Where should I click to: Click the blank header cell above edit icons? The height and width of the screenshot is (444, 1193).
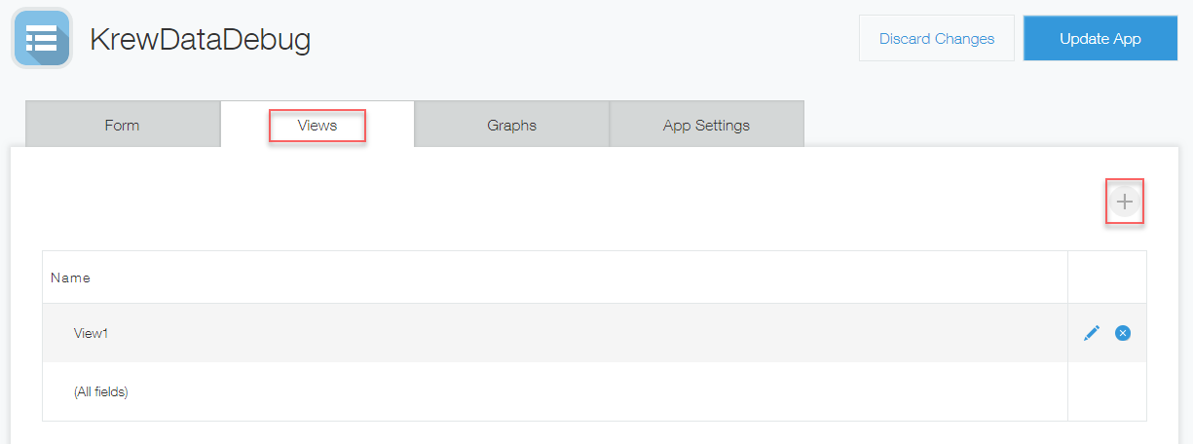click(1107, 277)
